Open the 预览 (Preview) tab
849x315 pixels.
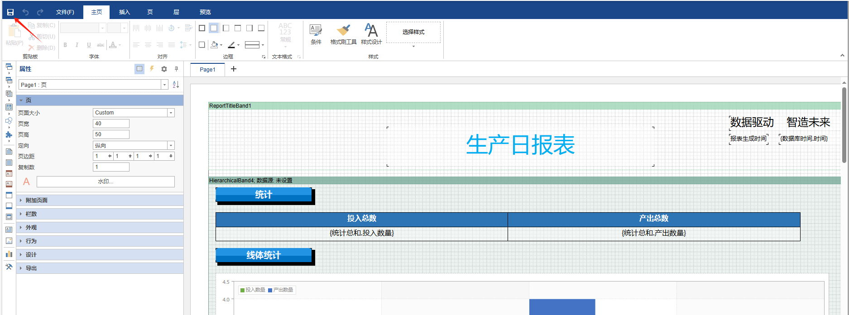click(x=205, y=12)
